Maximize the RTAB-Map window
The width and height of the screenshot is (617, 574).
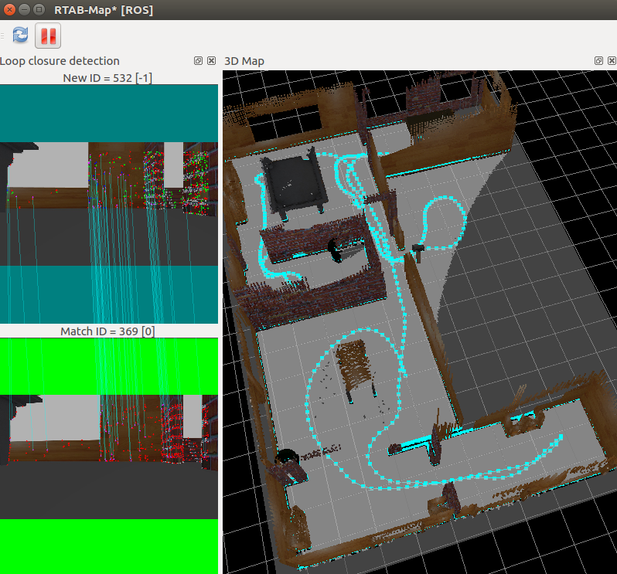(x=39, y=9)
